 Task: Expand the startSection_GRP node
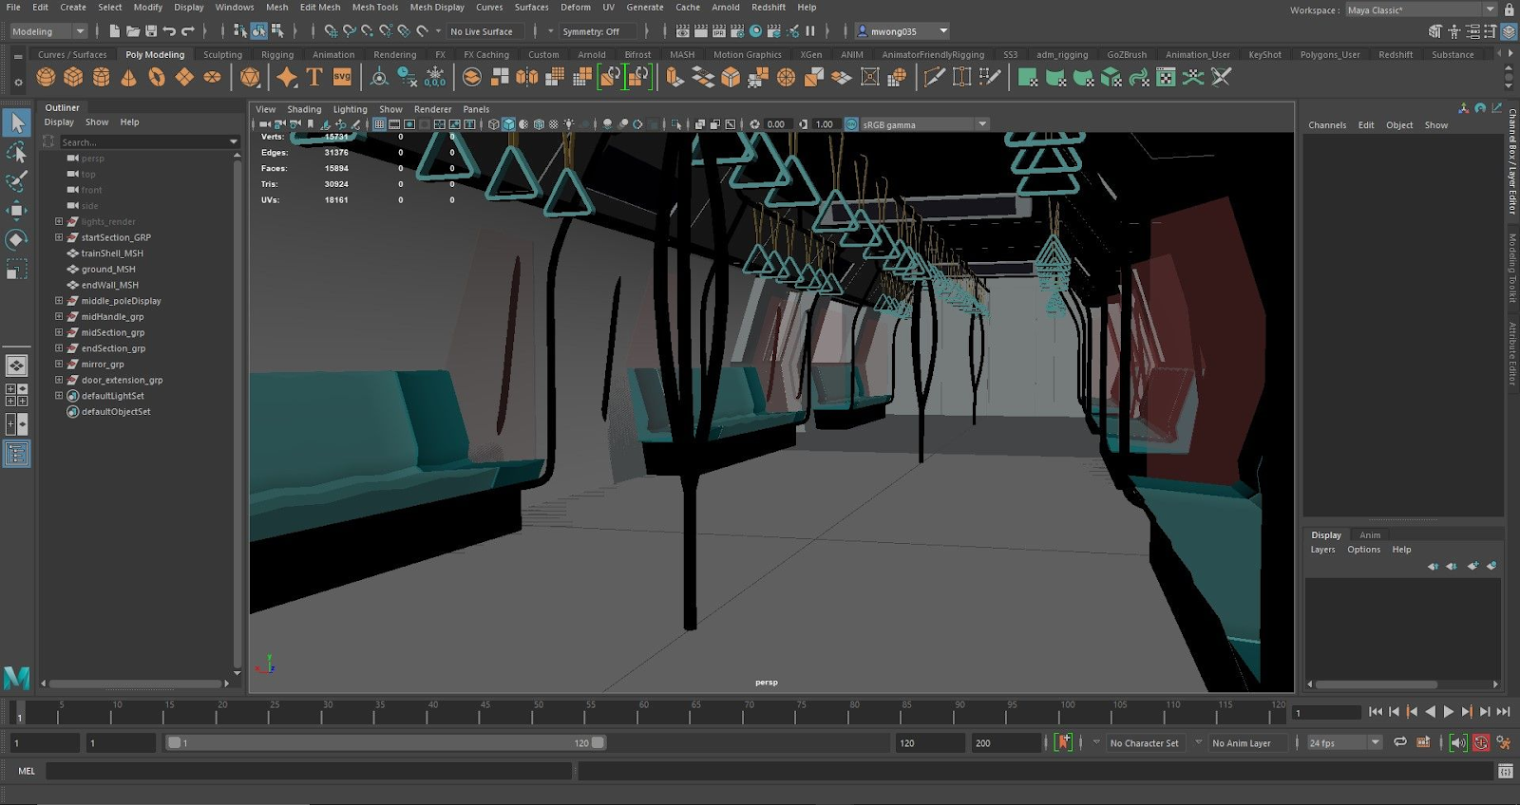coord(59,237)
